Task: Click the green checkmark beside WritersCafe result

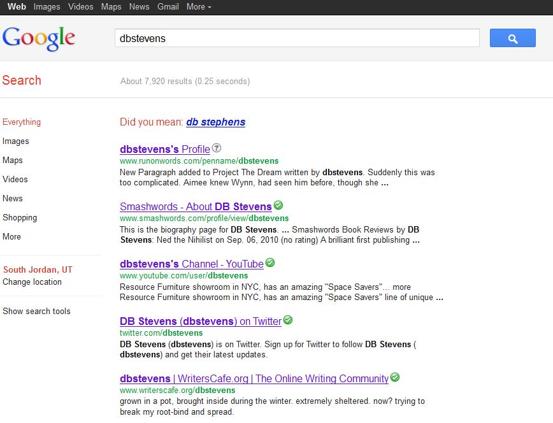Action: (395, 377)
